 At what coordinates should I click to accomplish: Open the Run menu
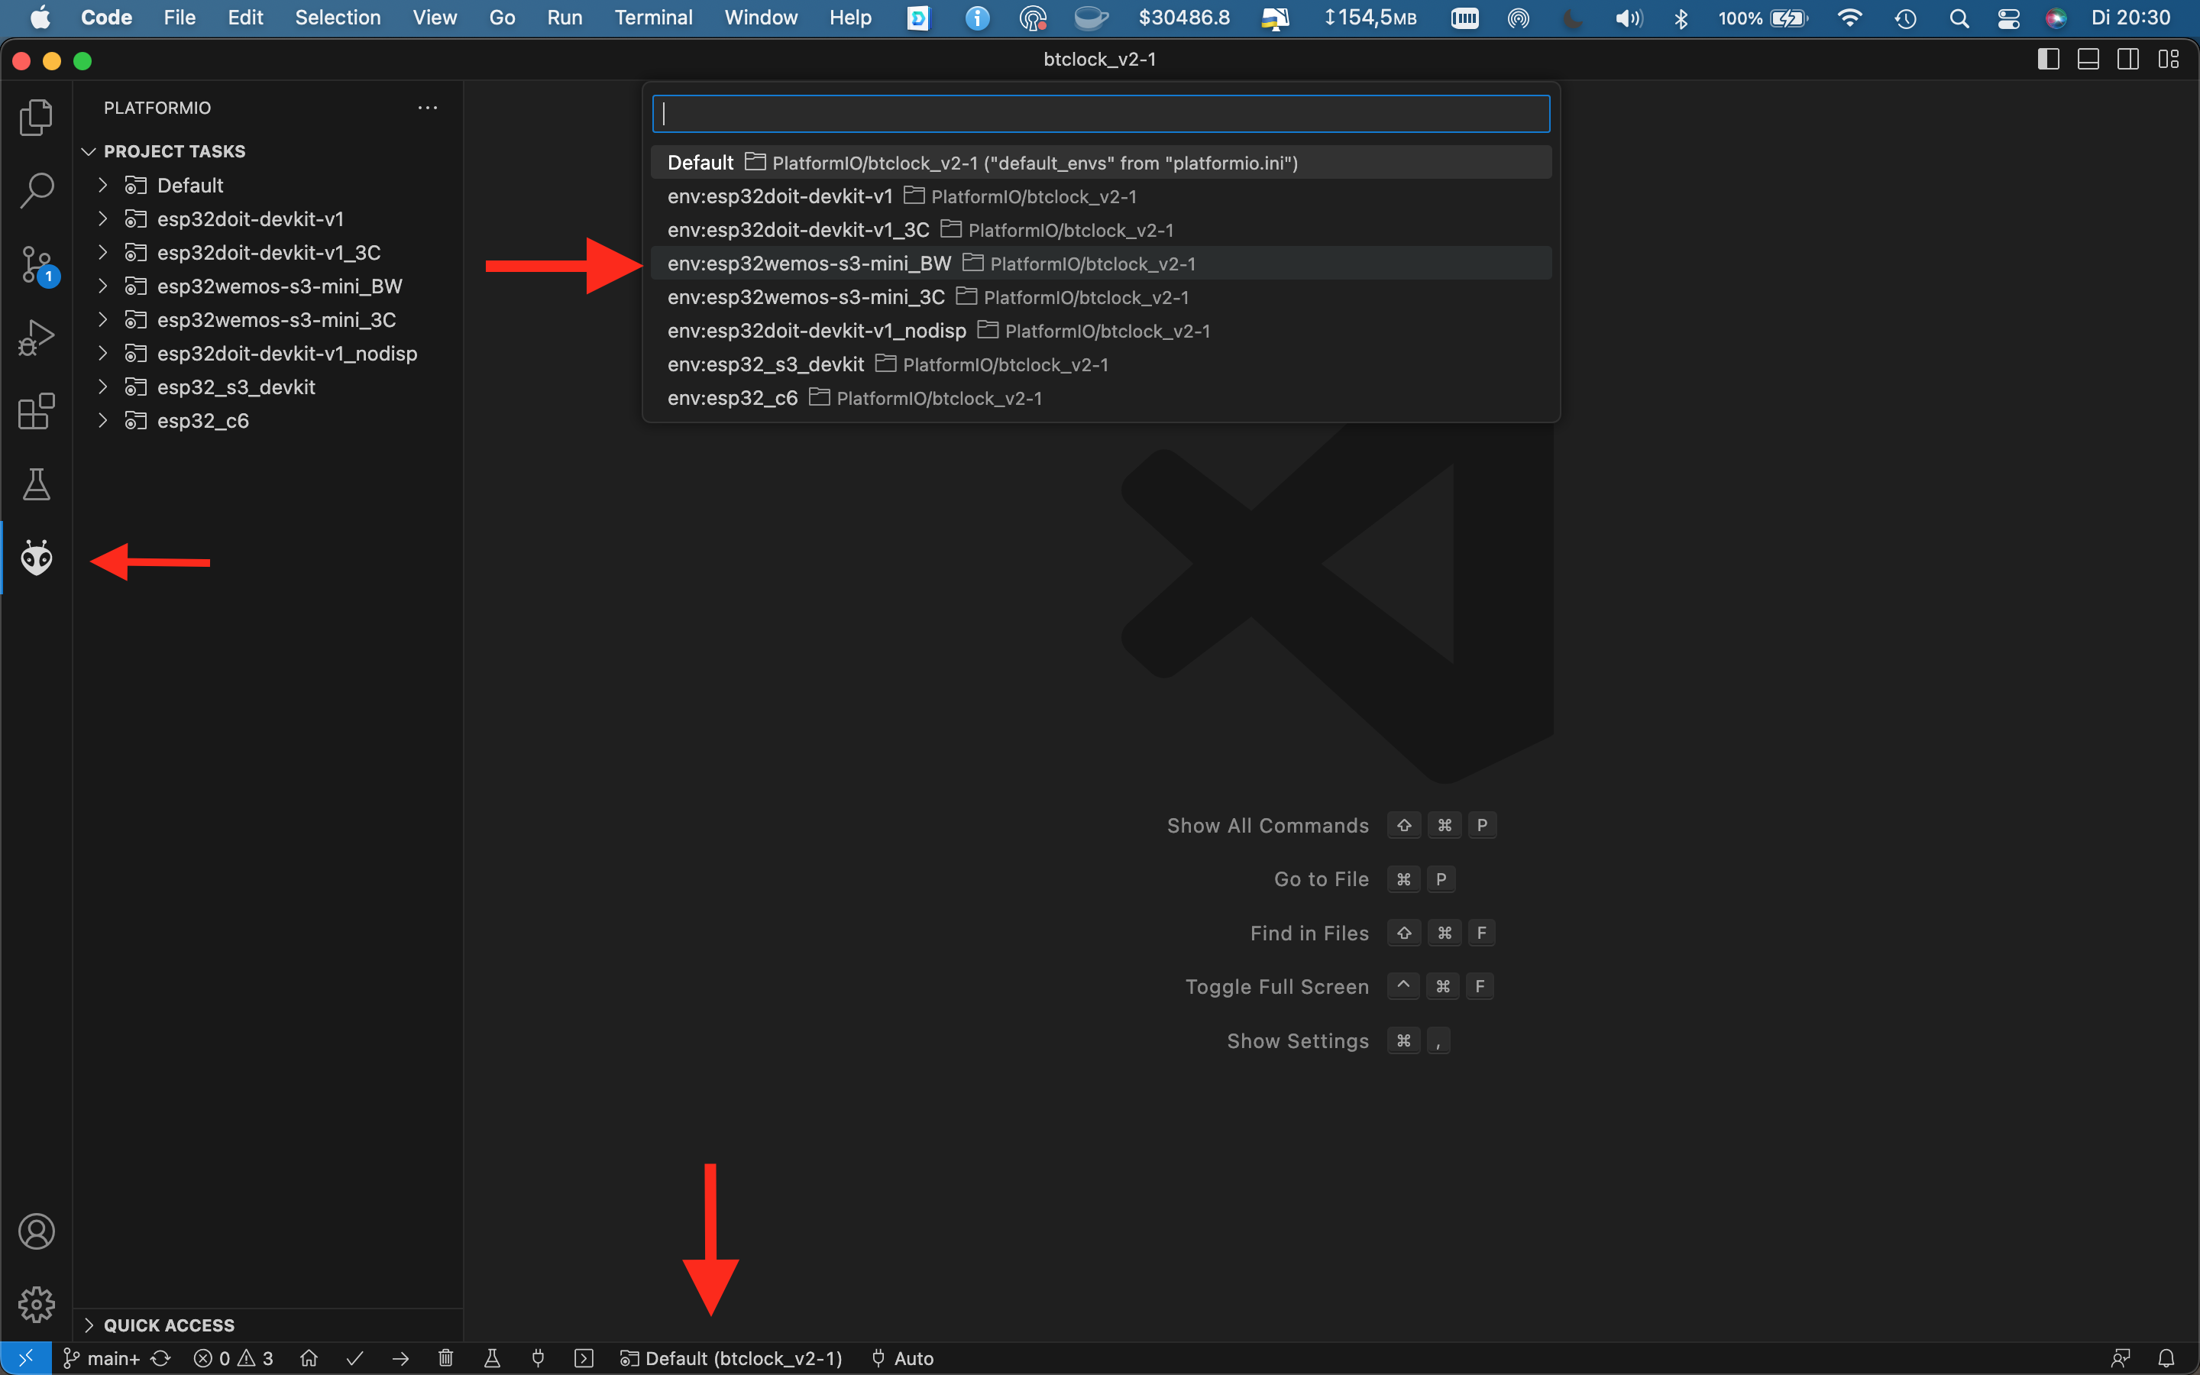(565, 18)
